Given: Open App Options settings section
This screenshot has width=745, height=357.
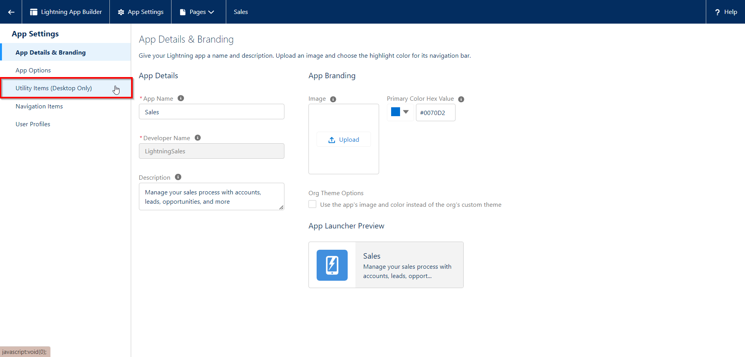Looking at the screenshot, I should [66, 70].
